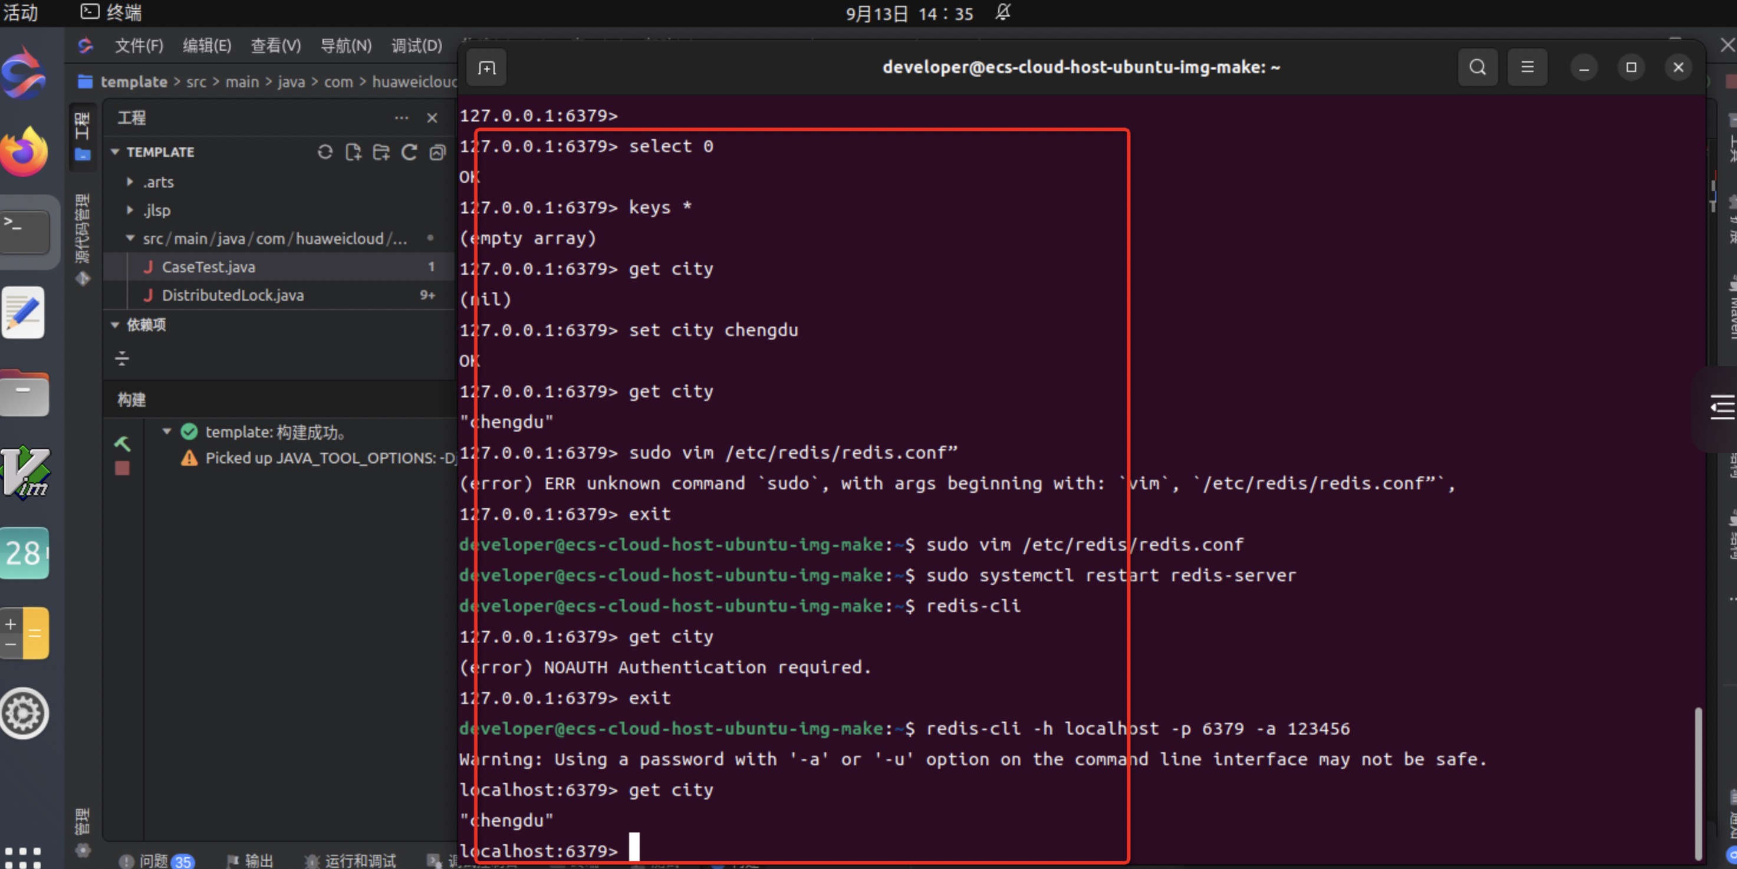This screenshot has height=869, width=1737.
Task: Click the red stop build square
Action: coord(122,468)
